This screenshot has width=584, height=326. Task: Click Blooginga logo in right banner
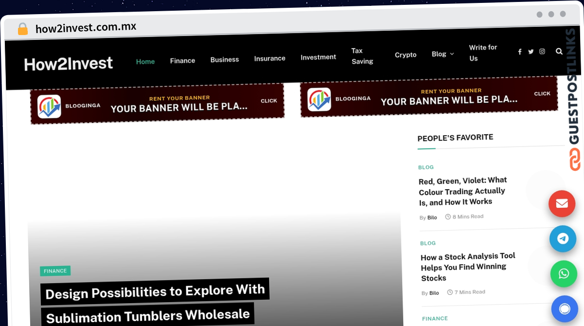point(319,100)
